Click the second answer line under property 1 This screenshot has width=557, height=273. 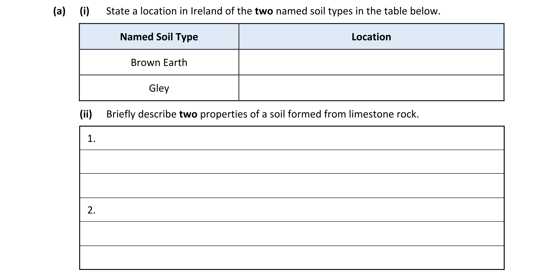click(x=292, y=162)
